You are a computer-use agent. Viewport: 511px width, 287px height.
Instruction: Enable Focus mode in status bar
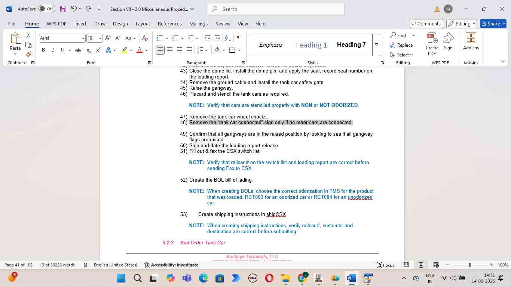click(385, 265)
